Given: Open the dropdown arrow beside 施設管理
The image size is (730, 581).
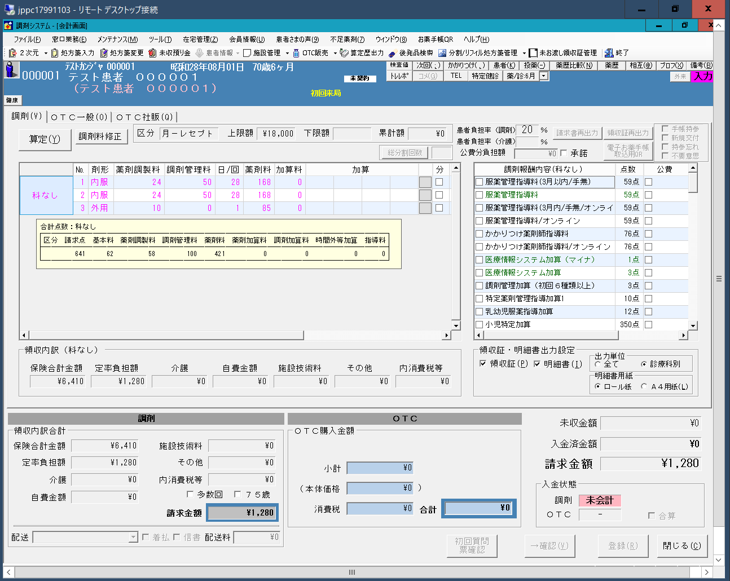Looking at the screenshot, I should [x=287, y=53].
